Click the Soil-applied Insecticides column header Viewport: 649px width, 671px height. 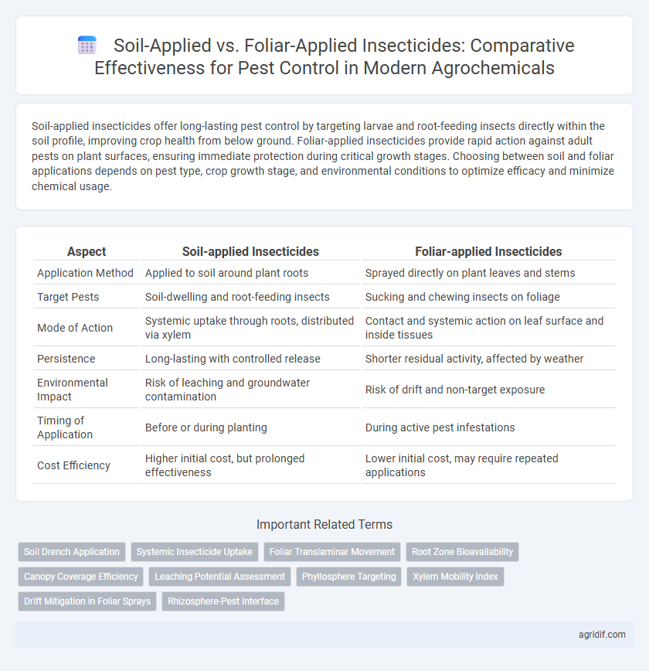(250, 251)
